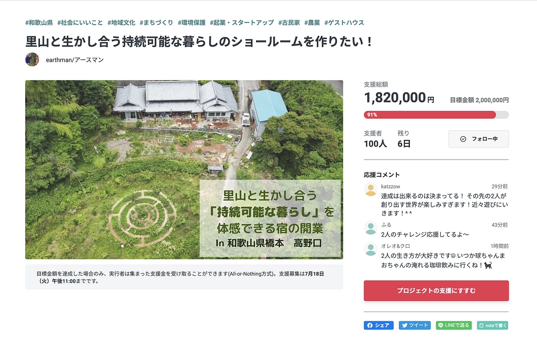Click the LINE speech-bubble icon on LINEで送る
The height and width of the screenshot is (342, 537).
pyautogui.click(x=440, y=326)
